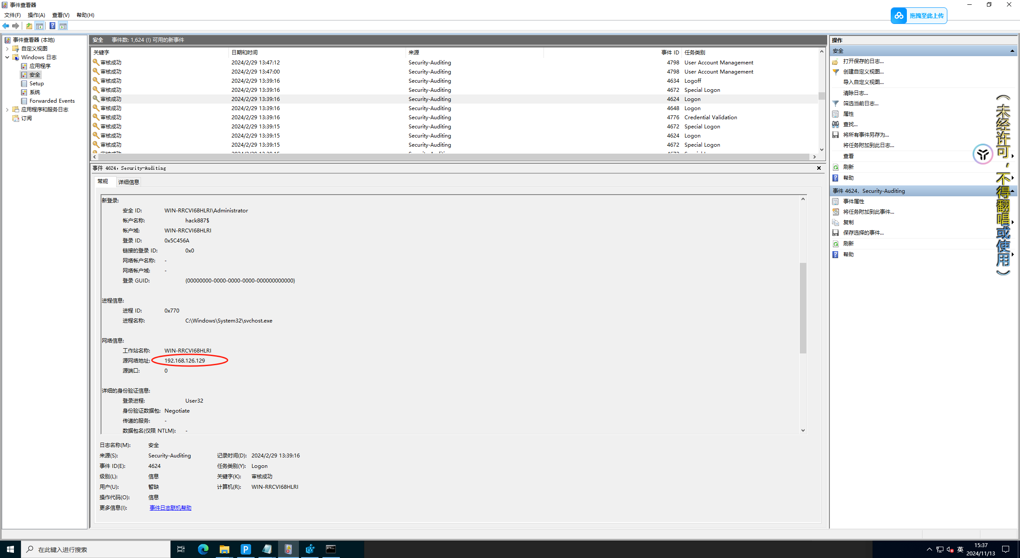Click the taskbar search box
This screenshot has height=558, width=1020.
click(96, 549)
